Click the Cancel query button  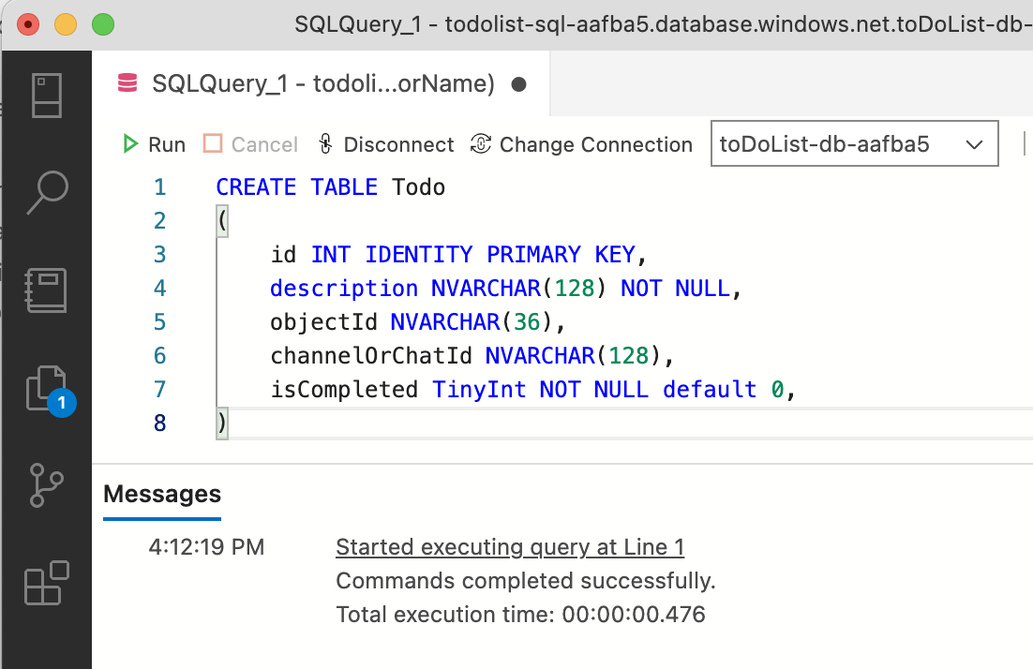click(x=251, y=144)
